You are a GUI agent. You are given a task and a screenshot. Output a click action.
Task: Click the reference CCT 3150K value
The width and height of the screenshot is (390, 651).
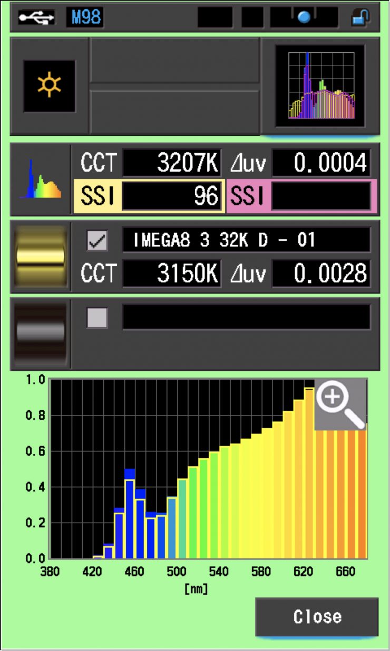(x=171, y=273)
